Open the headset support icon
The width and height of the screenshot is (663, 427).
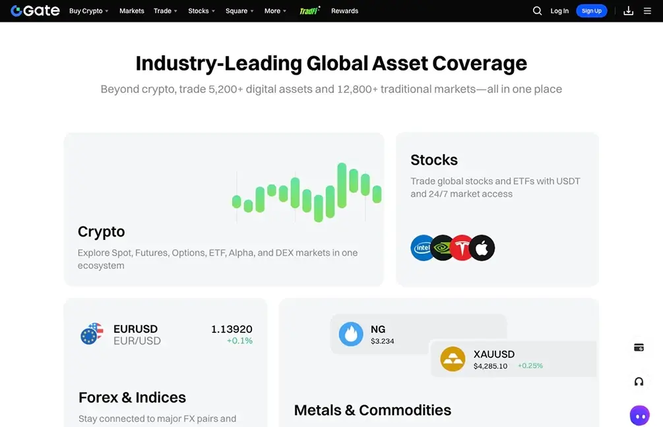[x=639, y=382]
